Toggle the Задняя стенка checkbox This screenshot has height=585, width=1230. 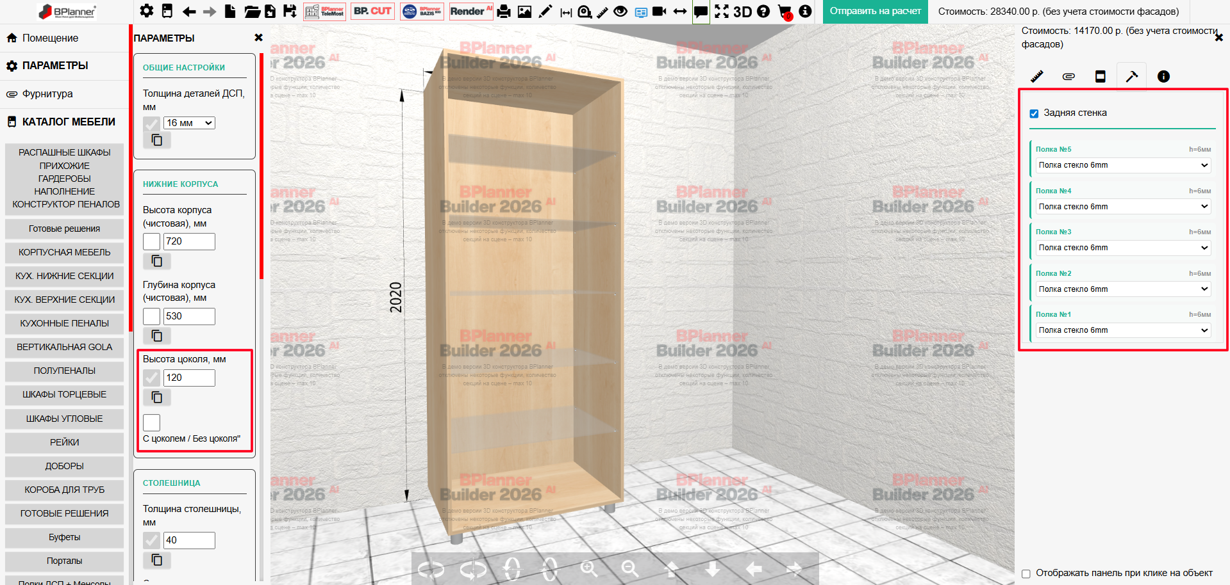1034,113
